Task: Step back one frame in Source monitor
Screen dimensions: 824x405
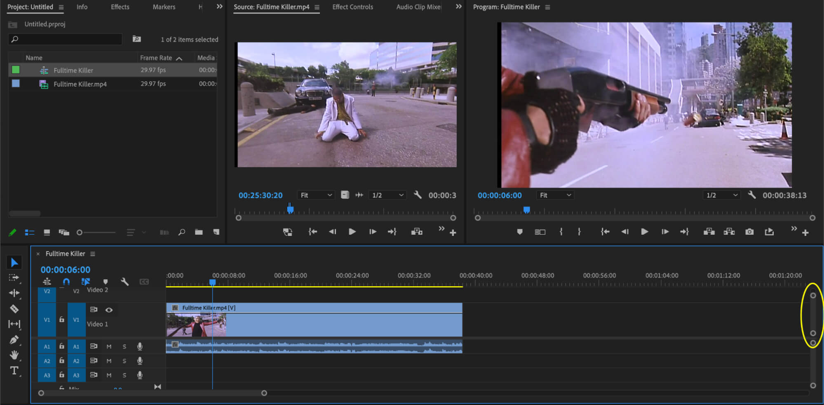Action: tap(332, 232)
